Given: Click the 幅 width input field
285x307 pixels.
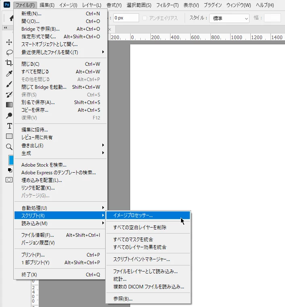Looking at the screenshot, I should tap(273, 18).
